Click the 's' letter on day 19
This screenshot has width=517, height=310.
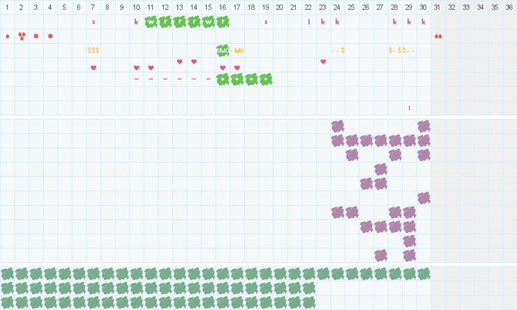[x=266, y=22]
